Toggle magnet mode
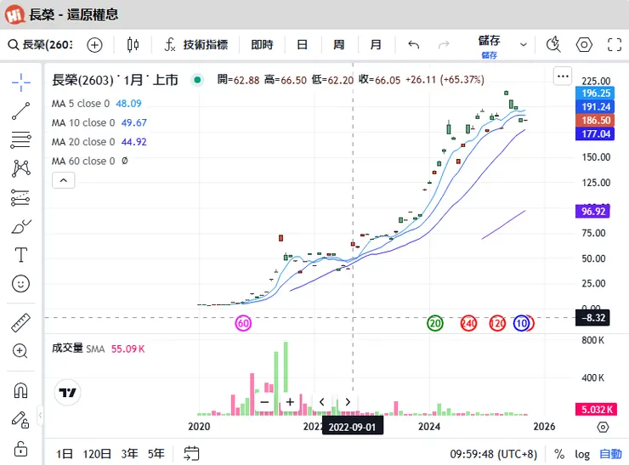The width and height of the screenshot is (629, 465). pos(21,390)
